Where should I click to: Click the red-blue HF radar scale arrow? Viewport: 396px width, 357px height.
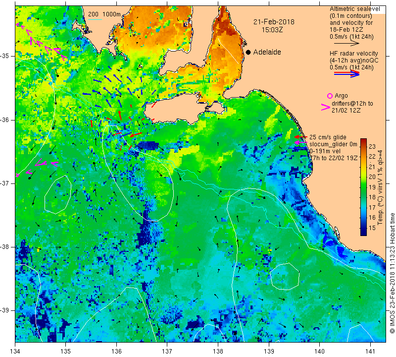(x=346, y=74)
